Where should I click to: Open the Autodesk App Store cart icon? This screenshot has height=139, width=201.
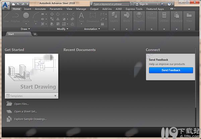point(162,4)
